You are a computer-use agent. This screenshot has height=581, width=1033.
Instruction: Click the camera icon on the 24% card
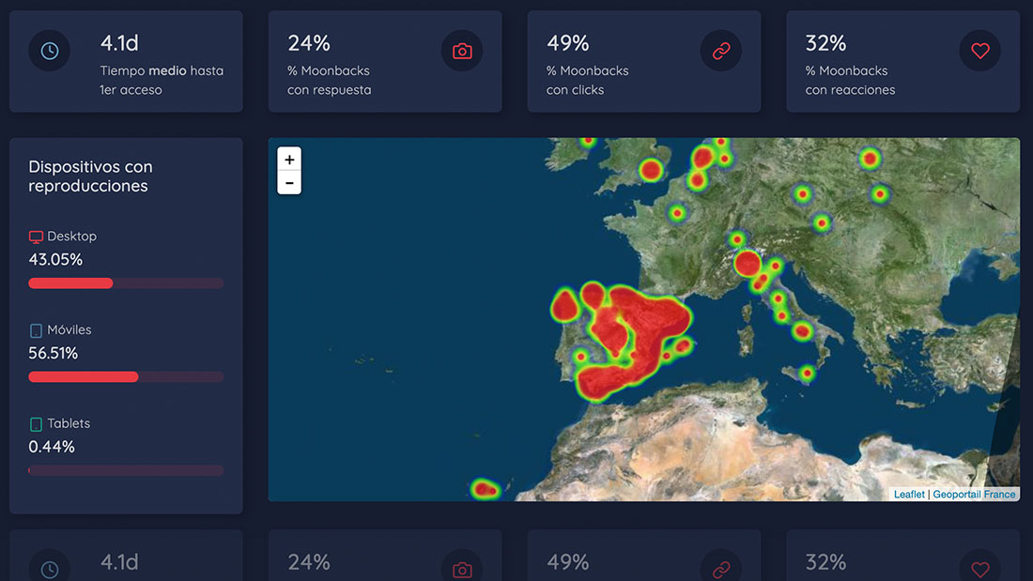pos(462,51)
